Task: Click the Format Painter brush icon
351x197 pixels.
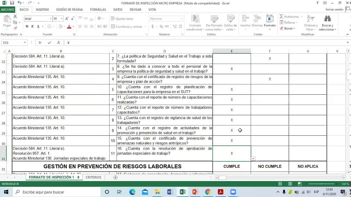Action: 15,28
